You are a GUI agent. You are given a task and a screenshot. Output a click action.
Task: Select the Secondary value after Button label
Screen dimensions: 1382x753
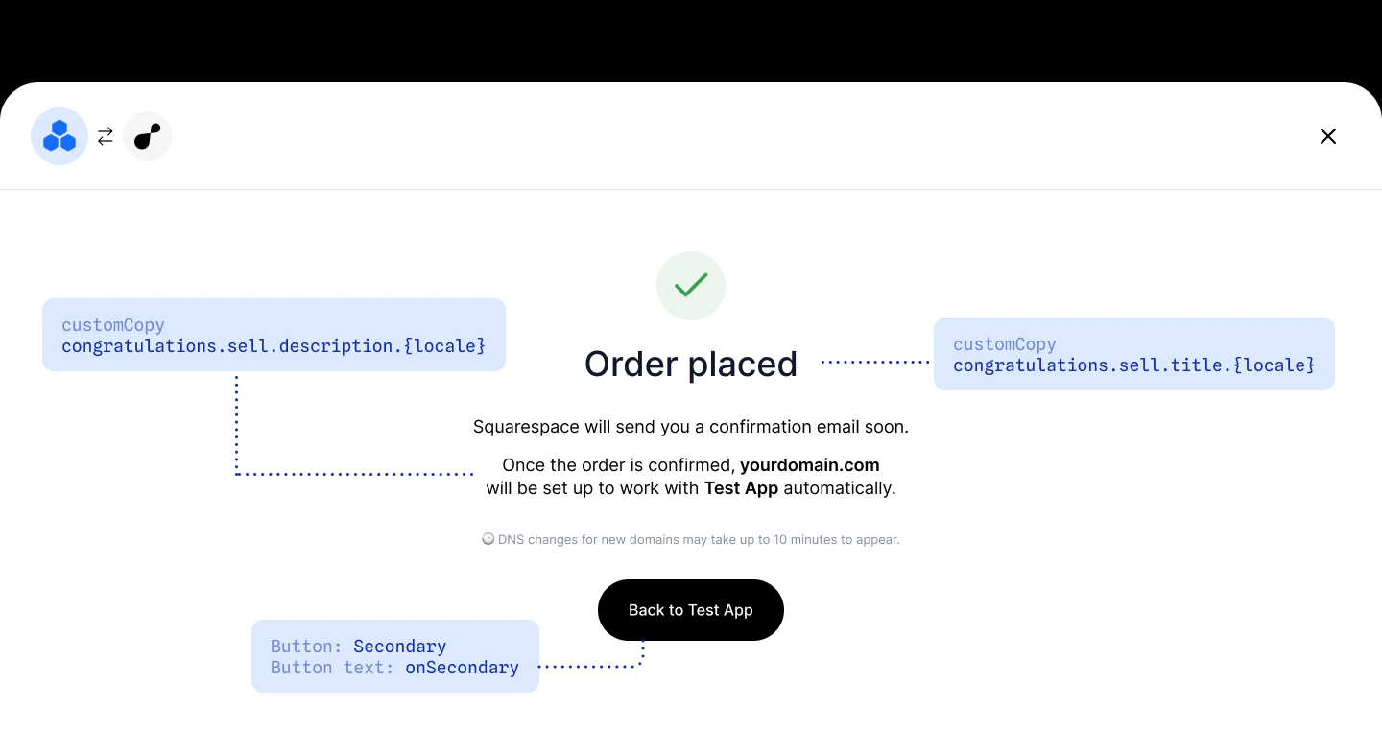[399, 647]
